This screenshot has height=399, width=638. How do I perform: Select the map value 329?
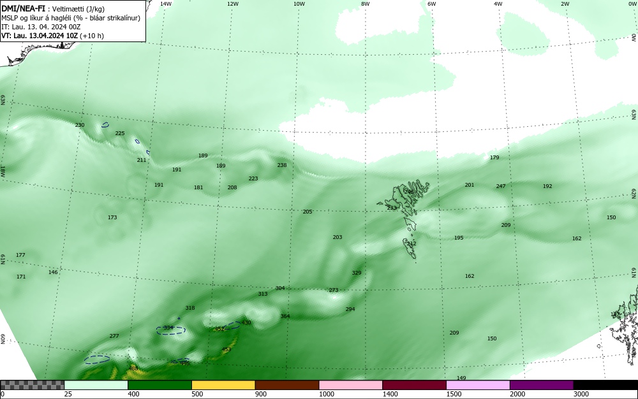(357, 273)
